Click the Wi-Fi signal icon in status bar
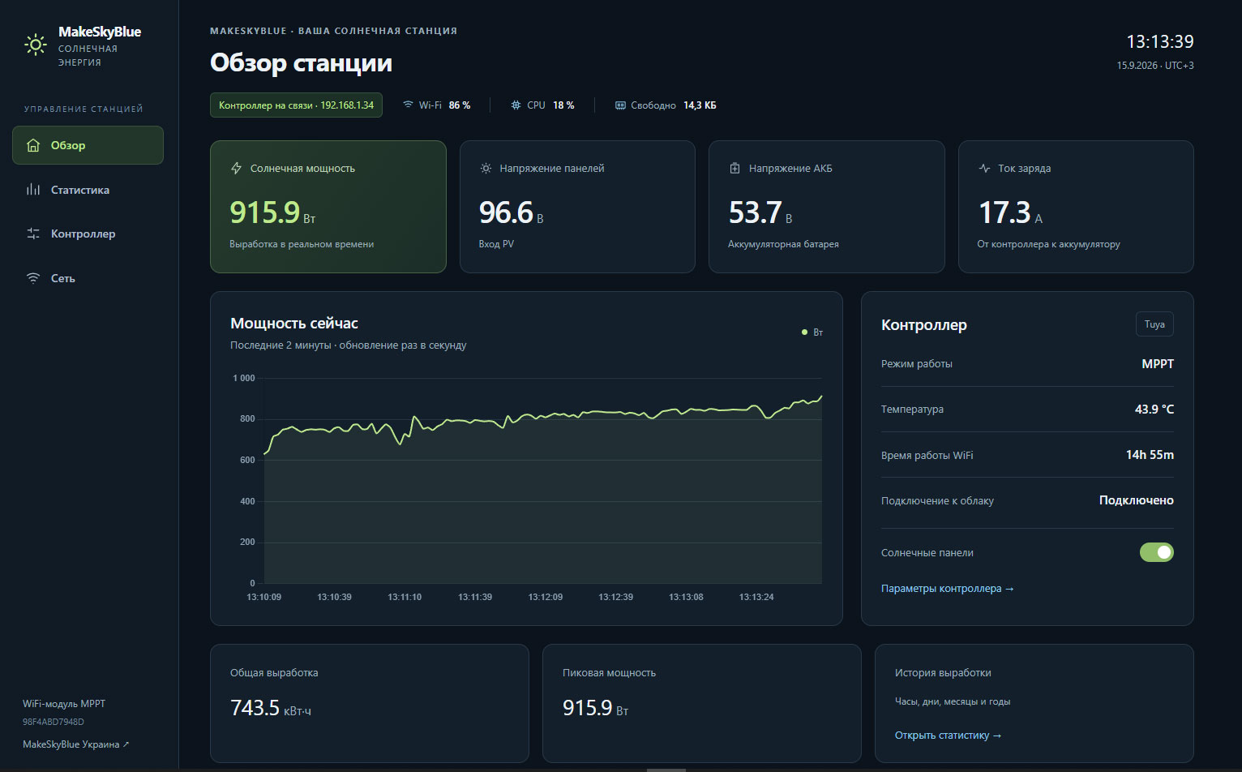The image size is (1242, 772). 408,105
